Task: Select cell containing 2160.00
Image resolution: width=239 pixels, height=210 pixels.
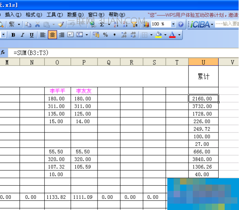Action: pyautogui.click(x=204, y=99)
